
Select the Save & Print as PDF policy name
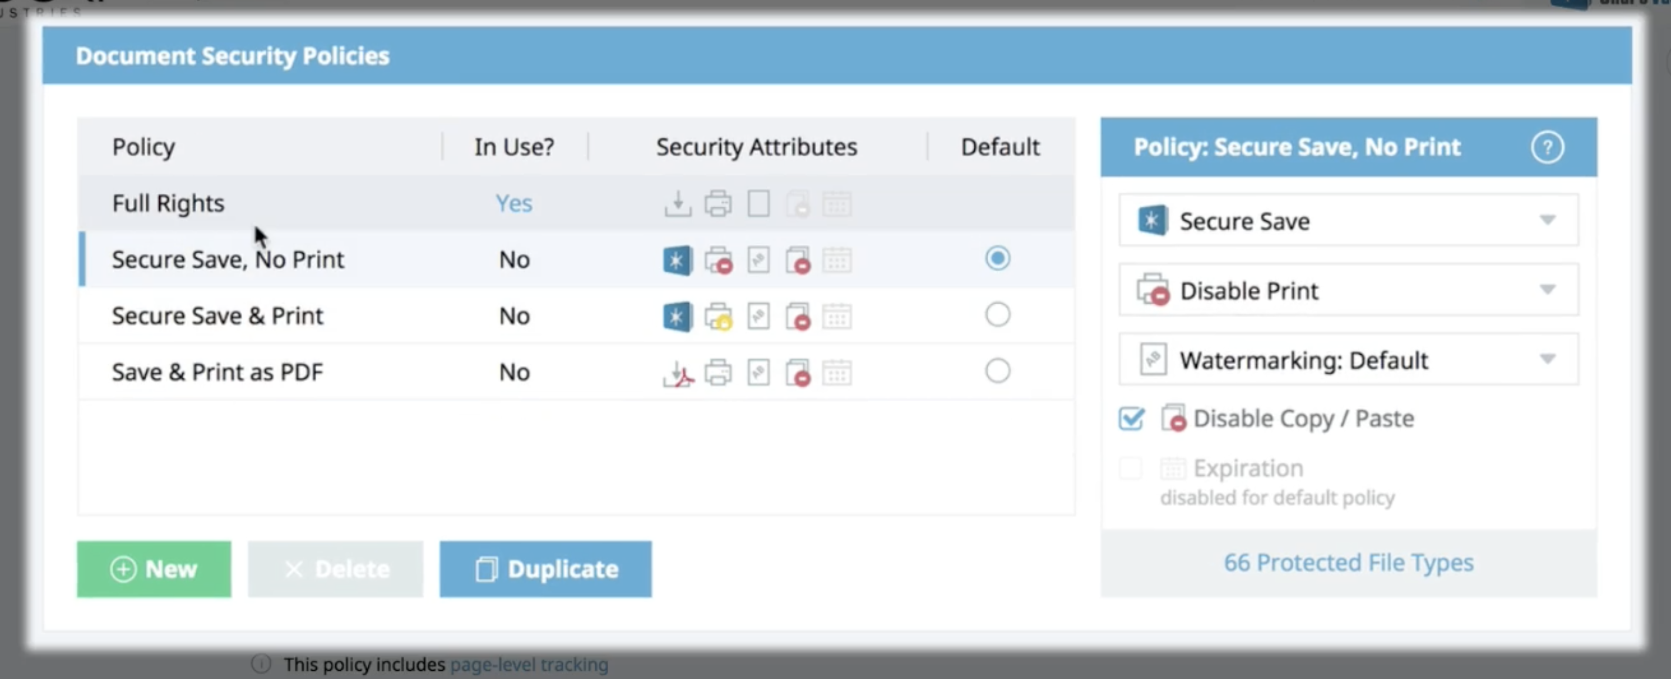(x=217, y=373)
